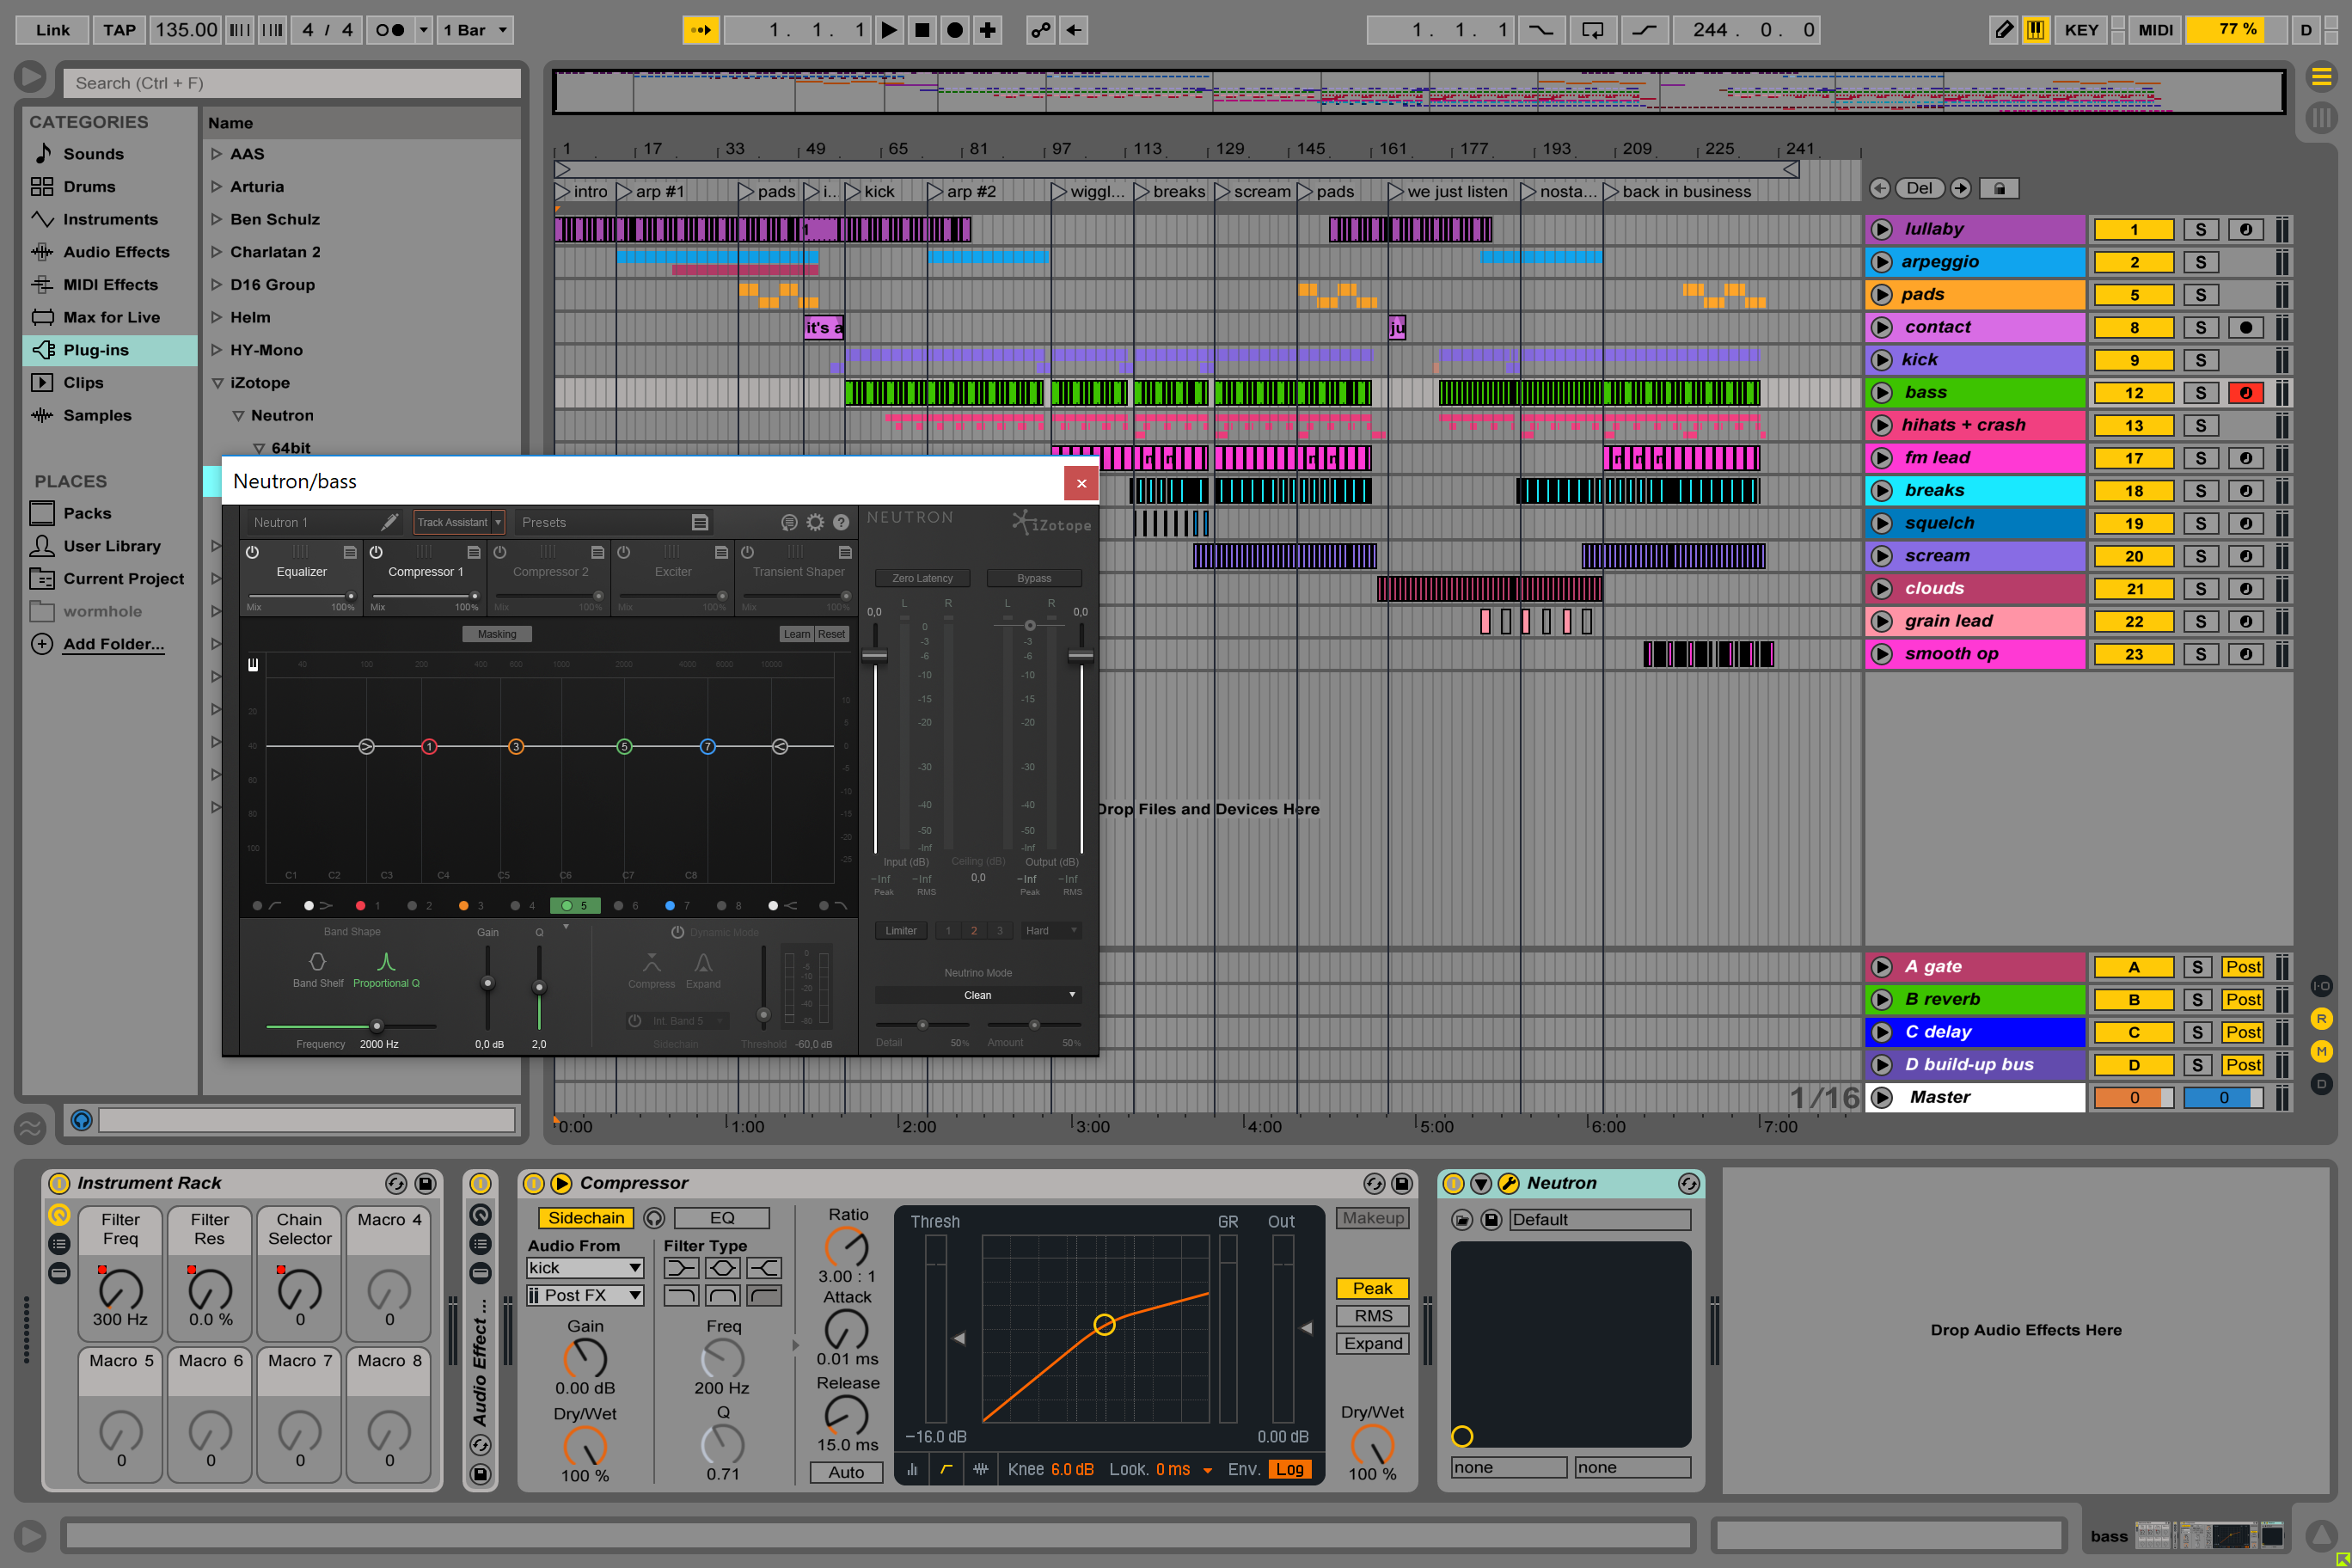Click the Link button
The width and height of the screenshot is (2352, 1568).
tap(53, 30)
